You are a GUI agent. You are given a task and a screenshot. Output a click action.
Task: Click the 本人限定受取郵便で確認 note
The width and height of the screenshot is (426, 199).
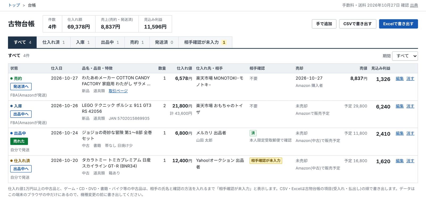[271, 140]
